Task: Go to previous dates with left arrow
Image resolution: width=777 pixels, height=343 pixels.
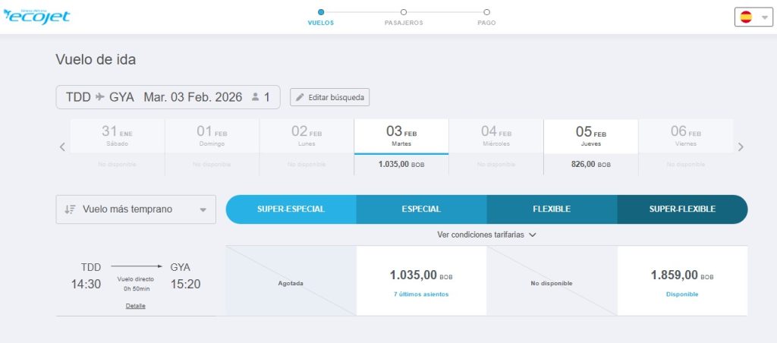Action: [x=62, y=147]
